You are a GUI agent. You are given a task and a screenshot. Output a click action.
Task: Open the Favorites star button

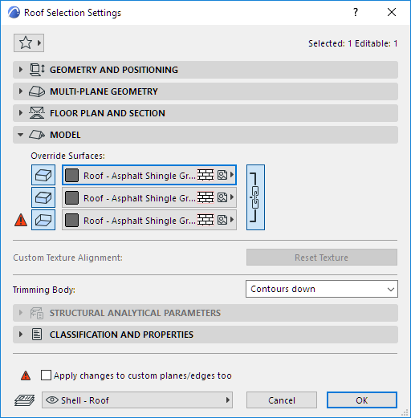tap(29, 43)
